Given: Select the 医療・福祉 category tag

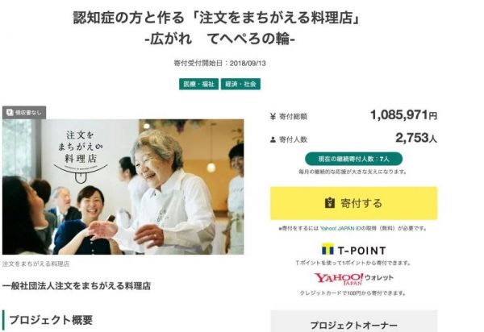Looking at the screenshot, I should pyautogui.click(x=198, y=84).
